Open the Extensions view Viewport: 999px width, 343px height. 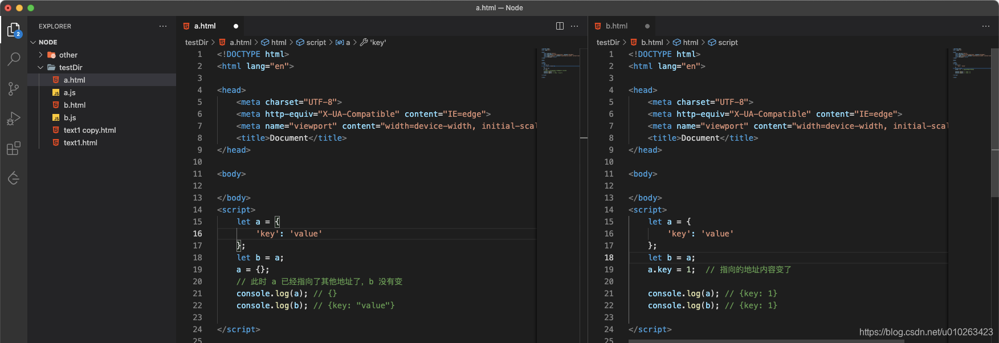pyautogui.click(x=14, y=148)
